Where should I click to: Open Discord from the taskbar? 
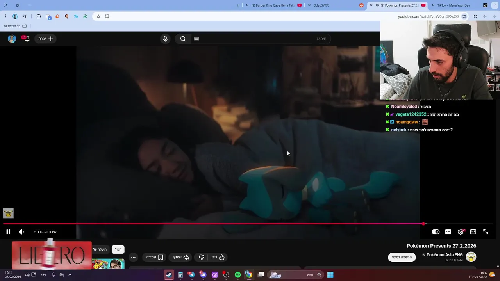click(x=203, y=275)
